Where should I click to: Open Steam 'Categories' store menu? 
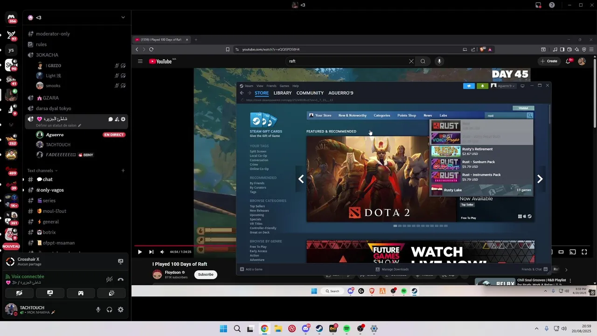[x=382, y=115]
